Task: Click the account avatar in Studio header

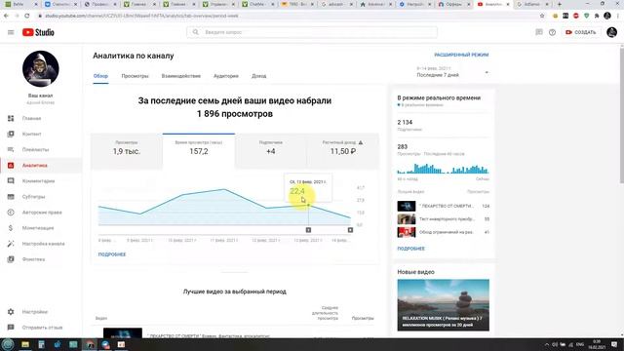Action: (611, 32)
